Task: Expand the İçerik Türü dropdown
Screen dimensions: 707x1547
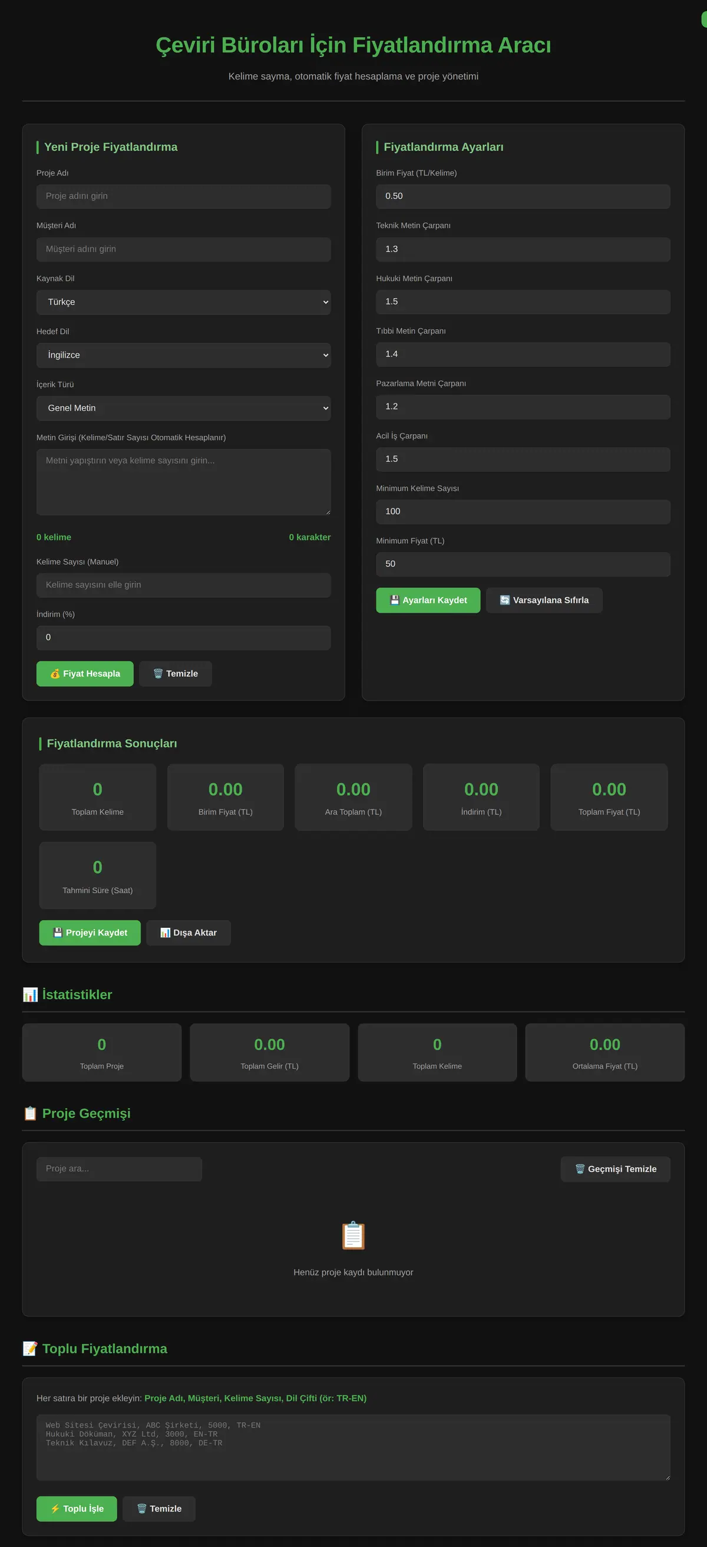Action: click(184, 408)
